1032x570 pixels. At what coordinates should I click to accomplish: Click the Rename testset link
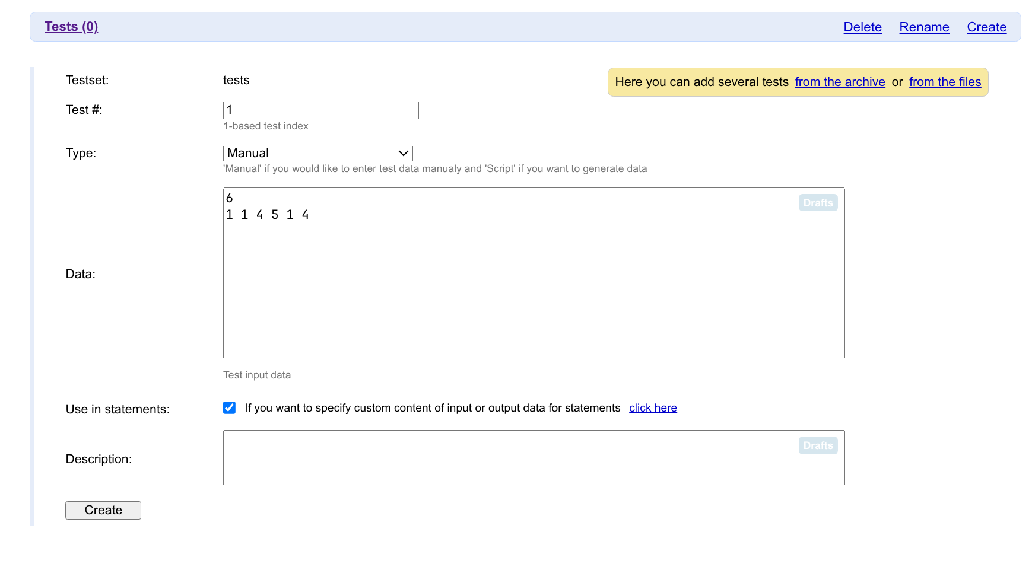point(924,27)
